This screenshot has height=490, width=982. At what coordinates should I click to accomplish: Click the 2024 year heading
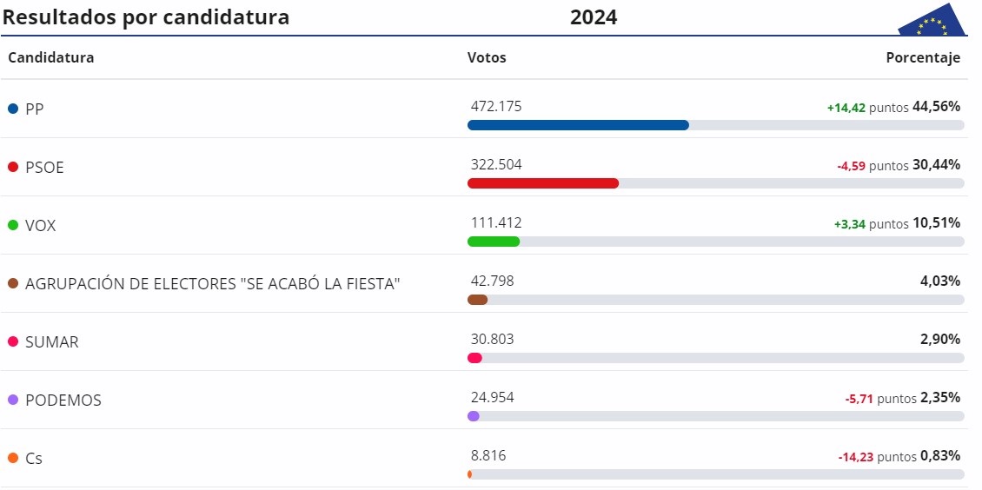tap(594, 17)
